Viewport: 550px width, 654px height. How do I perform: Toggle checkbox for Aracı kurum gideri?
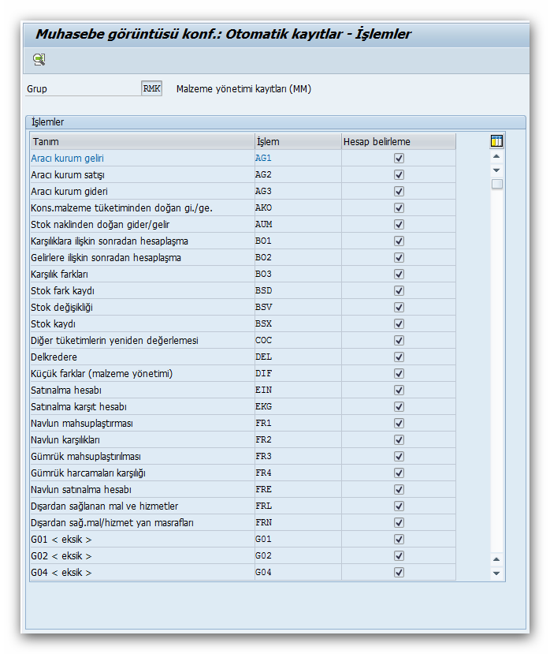[x=399, y=192]
